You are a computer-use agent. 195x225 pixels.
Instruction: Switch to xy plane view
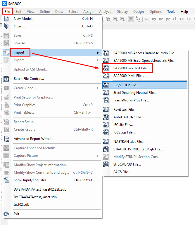(x=154, y=19)
